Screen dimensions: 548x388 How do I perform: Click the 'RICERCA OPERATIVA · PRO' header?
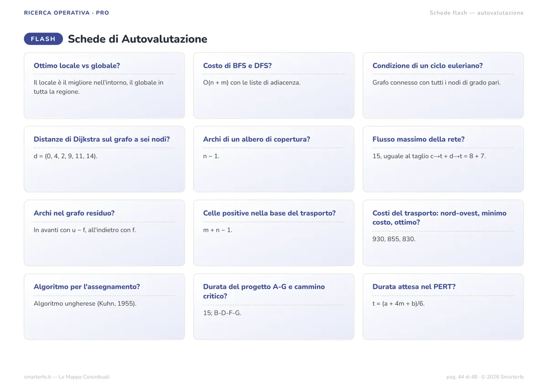67,13
